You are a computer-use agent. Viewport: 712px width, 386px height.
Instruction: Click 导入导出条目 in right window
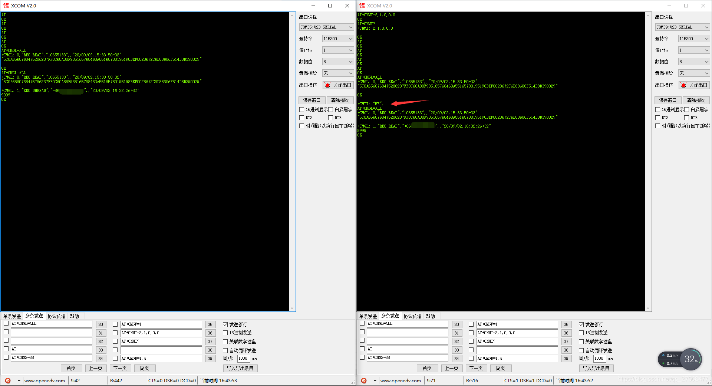596,368
